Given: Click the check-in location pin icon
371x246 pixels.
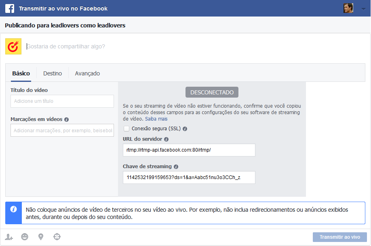Looking at the screenshot, I should (x=41, y=237).
